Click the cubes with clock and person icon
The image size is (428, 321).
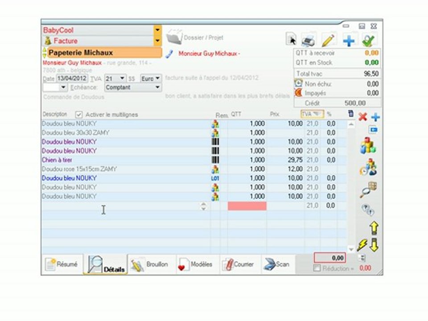pyautogui.click(x=368, y=167)
